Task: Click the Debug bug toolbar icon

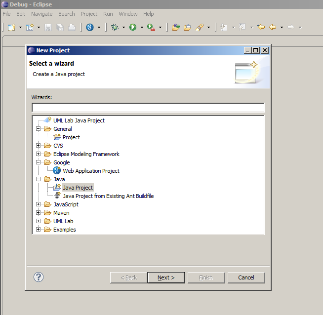Action: tap(115, 27)
